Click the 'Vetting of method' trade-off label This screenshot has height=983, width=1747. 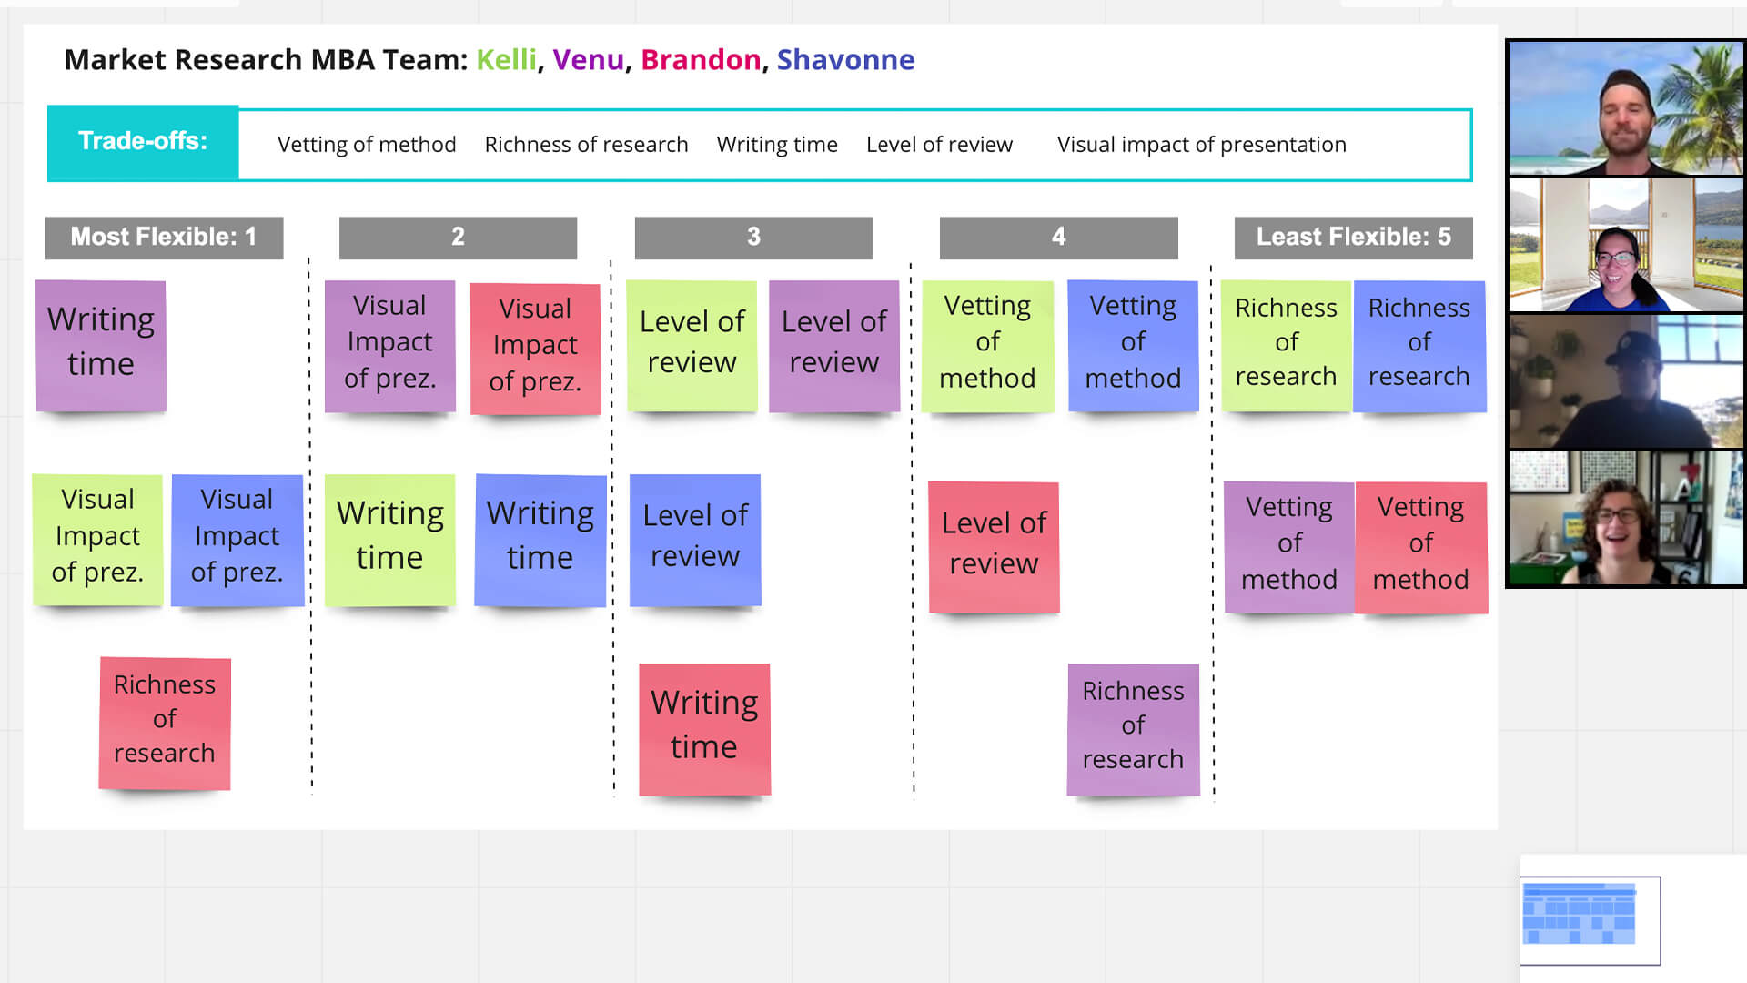pos(366,144)
